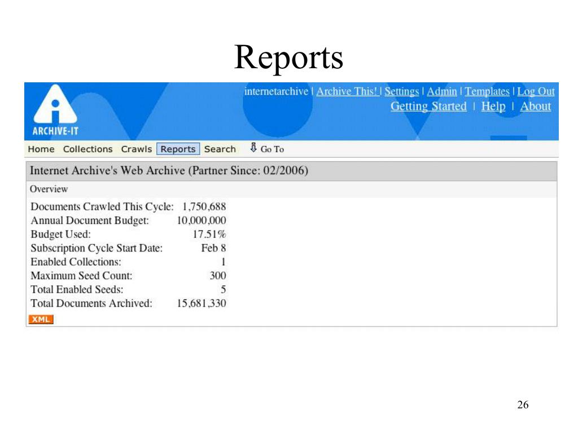Select the value 1,750,688
578x433 pixels.
coord(204,206)
